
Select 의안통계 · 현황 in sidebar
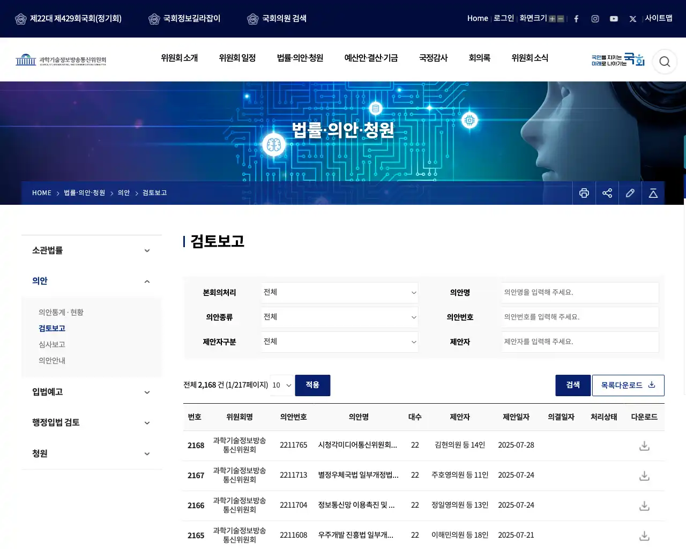(x=61, y=313)
